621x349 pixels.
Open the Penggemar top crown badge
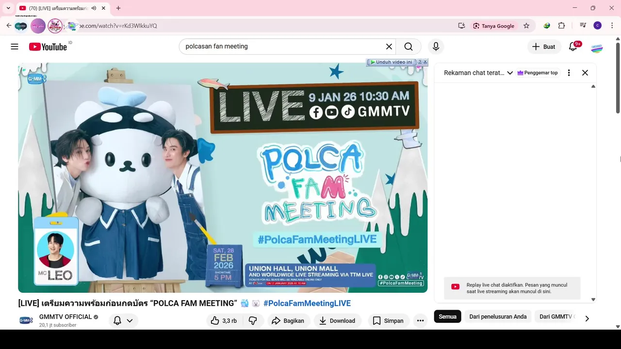[x=538, y=73]
